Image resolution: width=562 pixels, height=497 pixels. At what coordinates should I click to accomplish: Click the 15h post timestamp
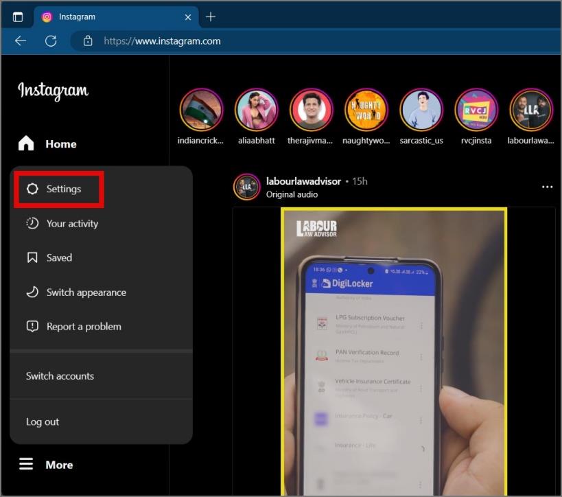coord(360,181)
